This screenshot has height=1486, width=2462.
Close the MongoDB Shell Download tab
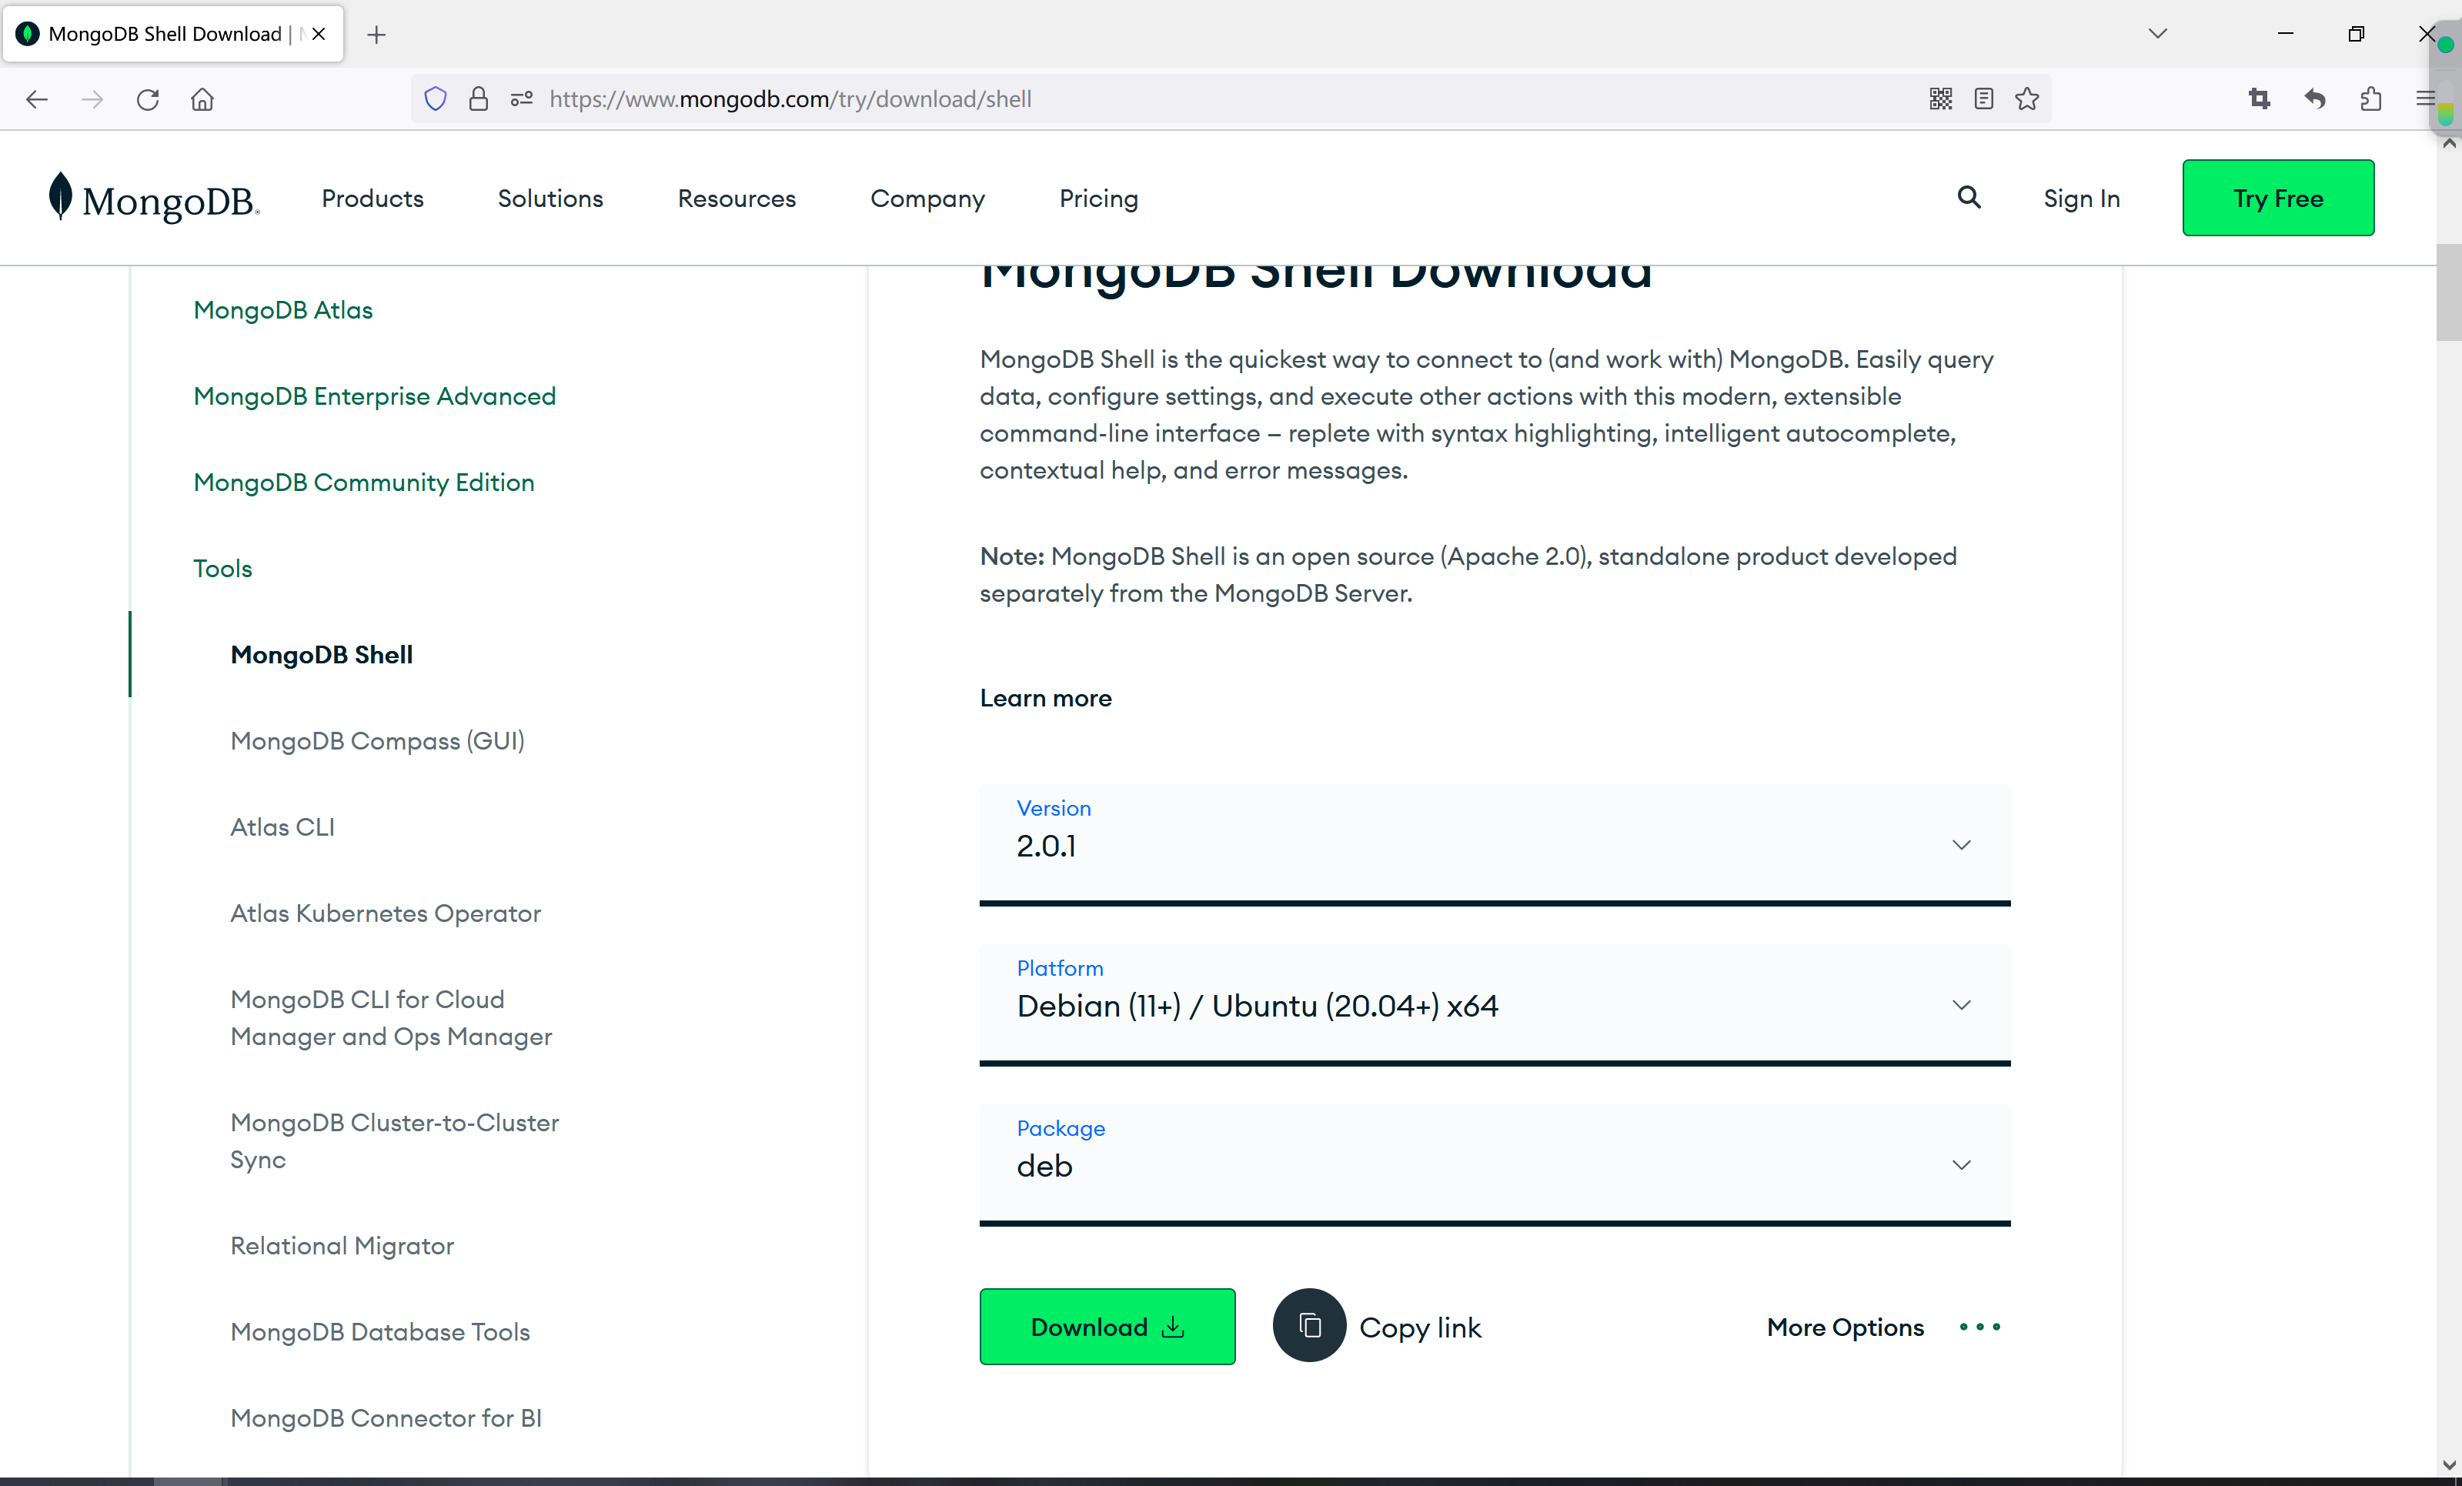click(x=319, y=34)
